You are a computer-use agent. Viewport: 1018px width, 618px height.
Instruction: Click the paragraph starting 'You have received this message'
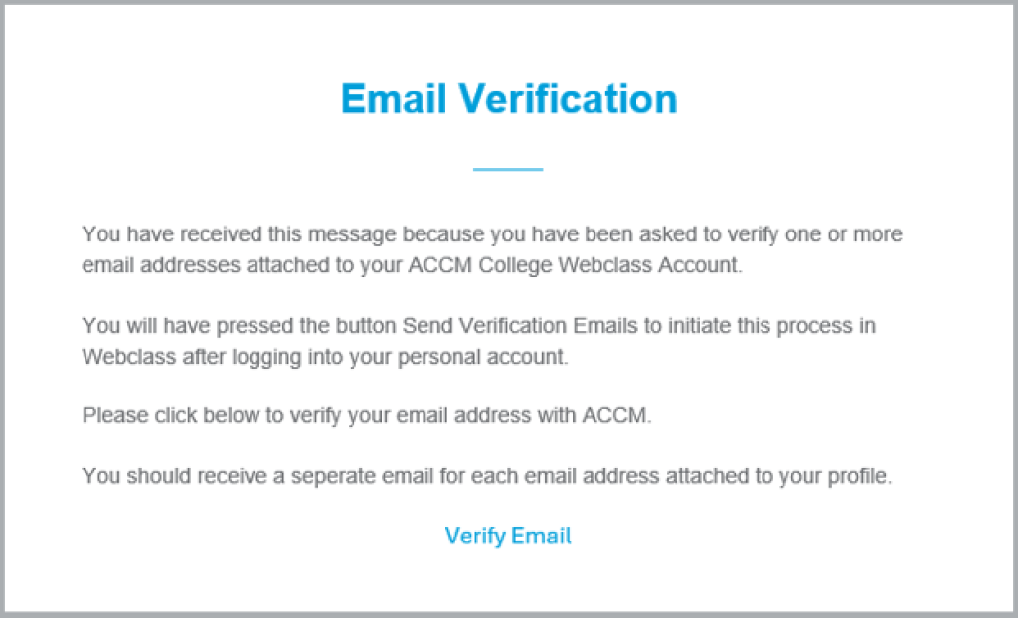[x=491, y=250]
